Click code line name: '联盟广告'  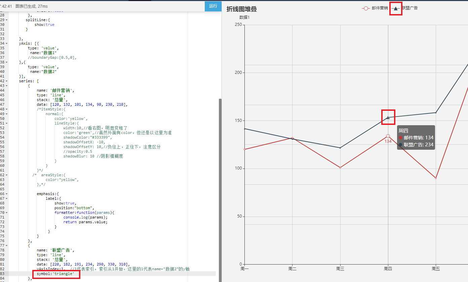(x=55, y=250)
